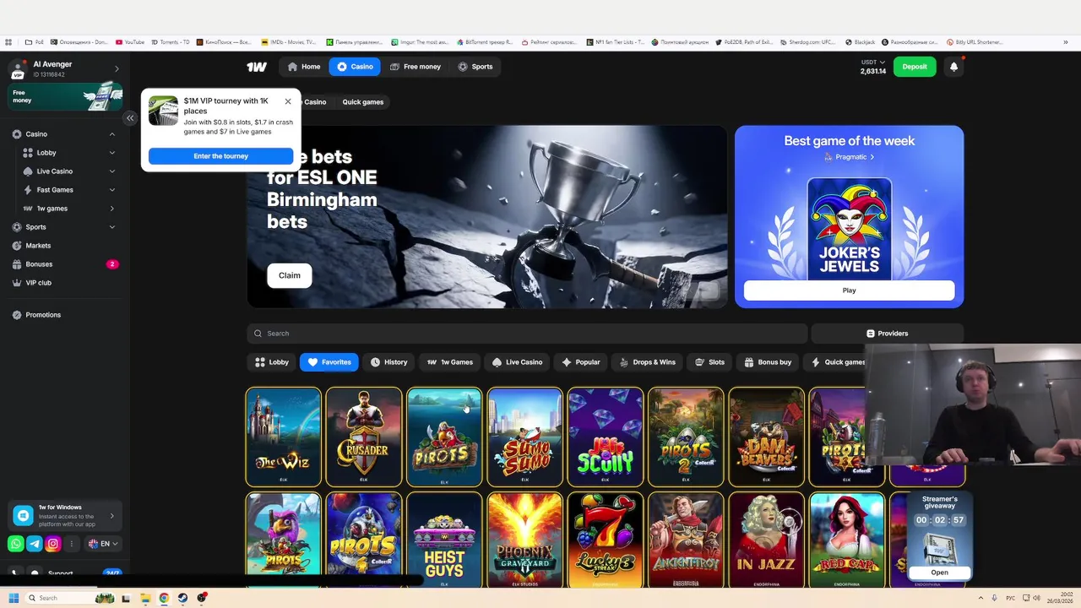Open Free money in top navigation
The width and height of the screenshot is (1081, 608).
point(416,67)
